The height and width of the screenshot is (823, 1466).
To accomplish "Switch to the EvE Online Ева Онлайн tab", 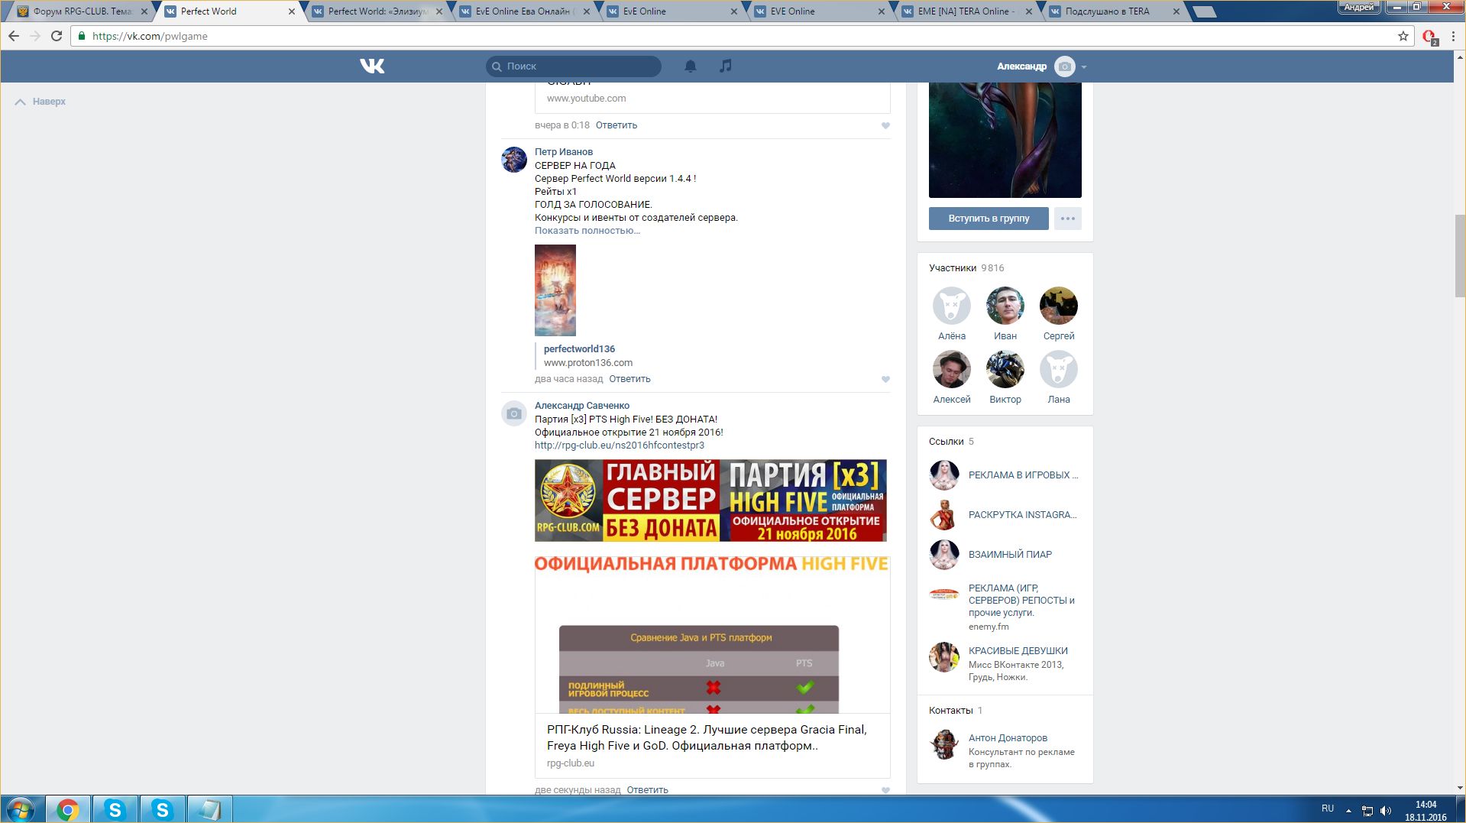I will [524, 11].
